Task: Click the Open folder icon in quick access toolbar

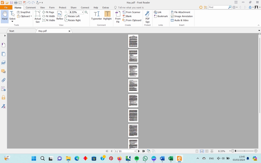Action: [7, 2]
